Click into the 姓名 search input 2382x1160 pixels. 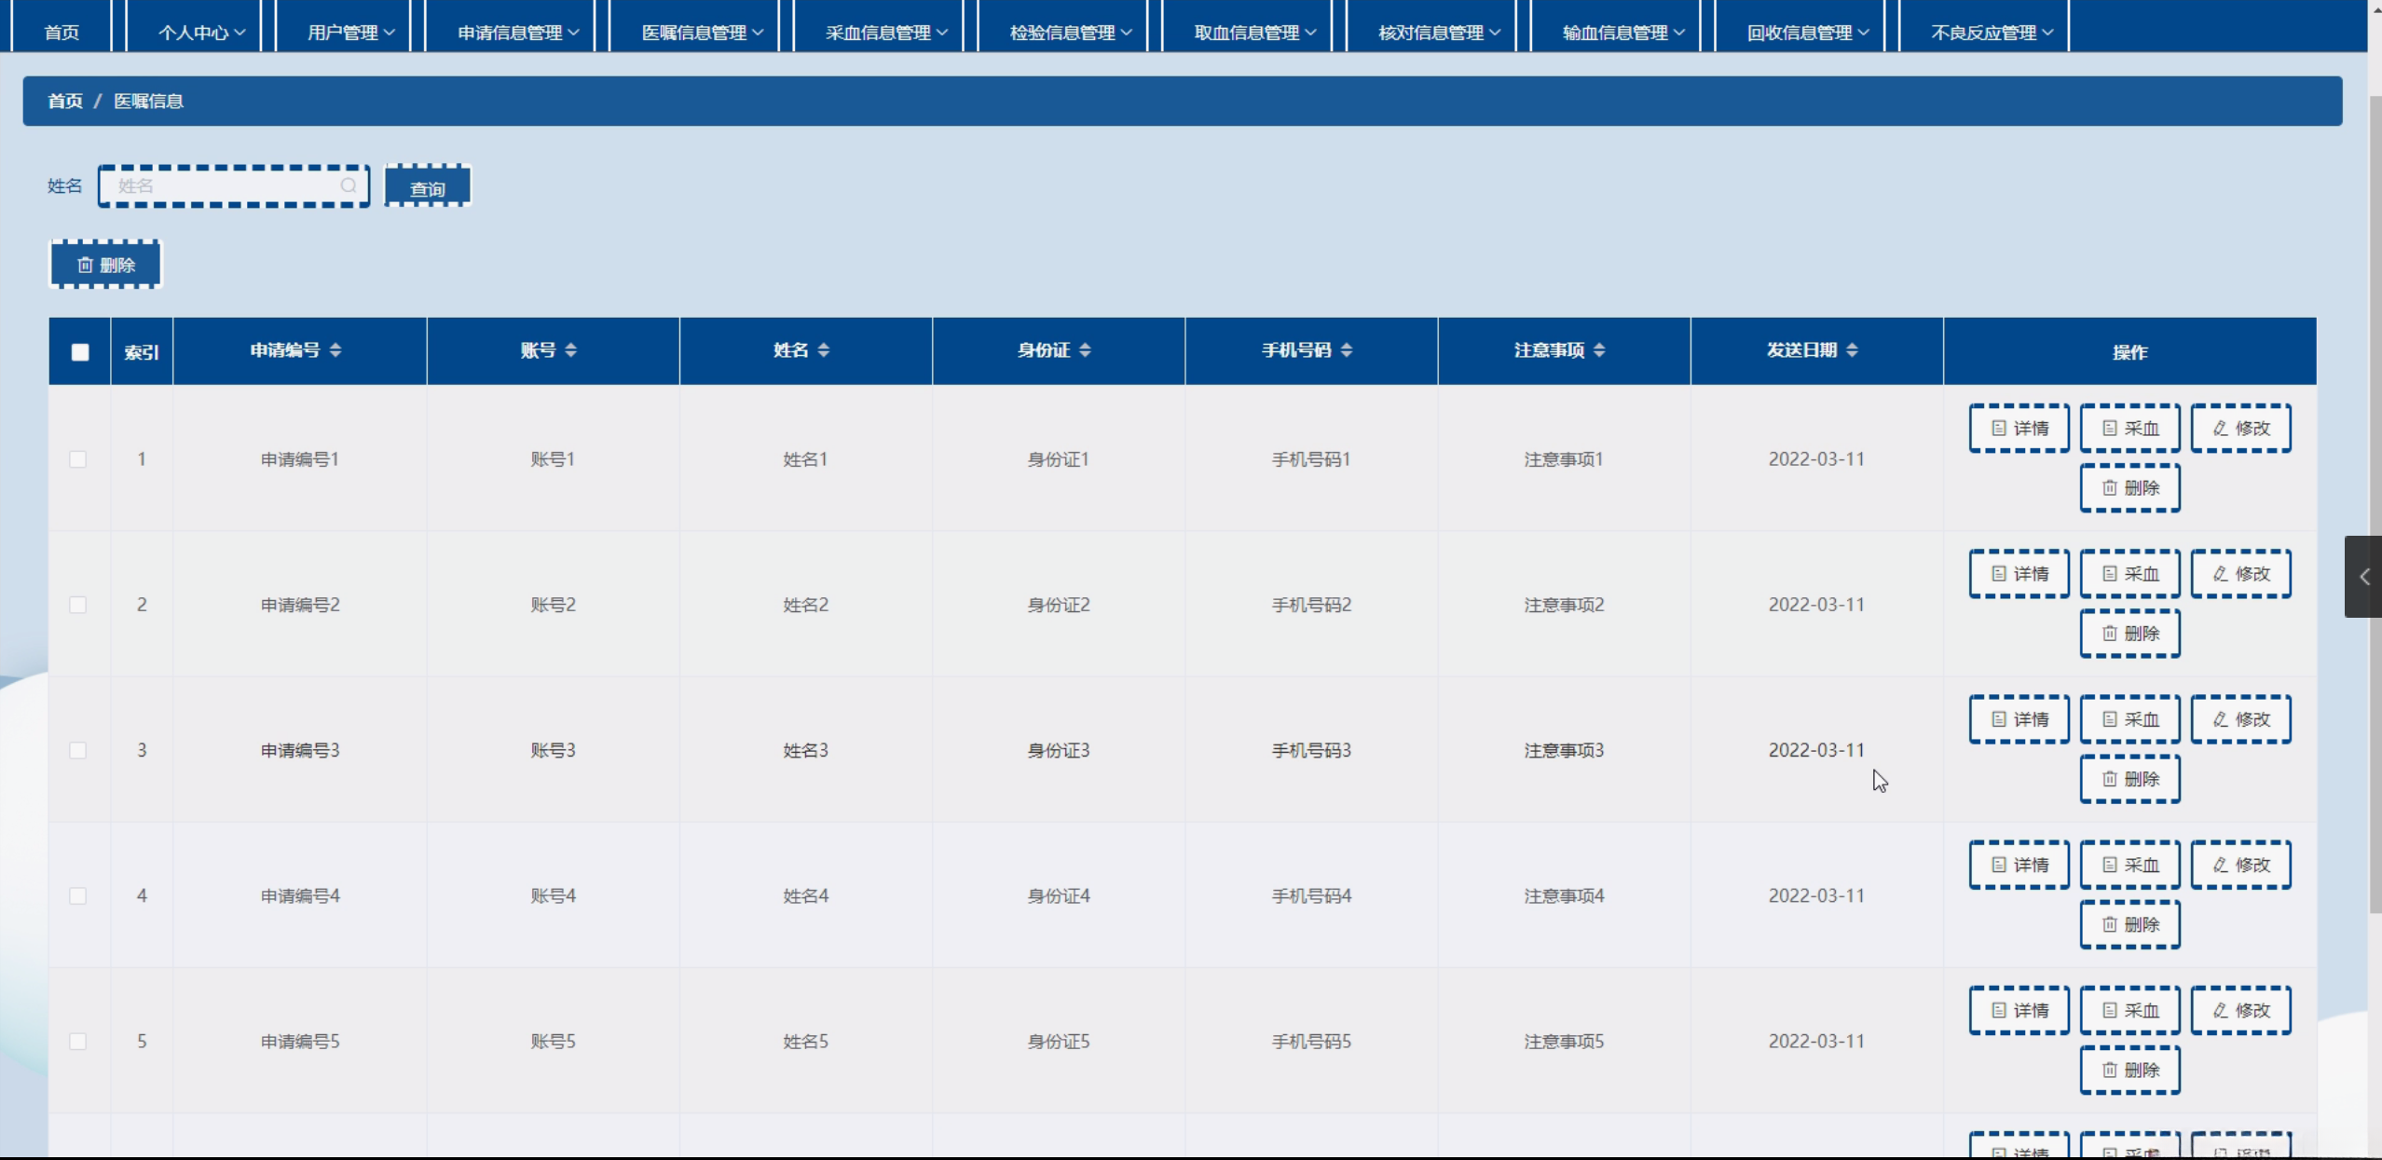(224, 185)
